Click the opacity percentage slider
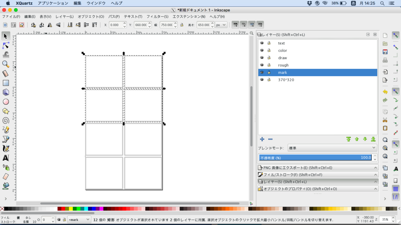Viewport: 401px width, 225px height. click(315, 158)
